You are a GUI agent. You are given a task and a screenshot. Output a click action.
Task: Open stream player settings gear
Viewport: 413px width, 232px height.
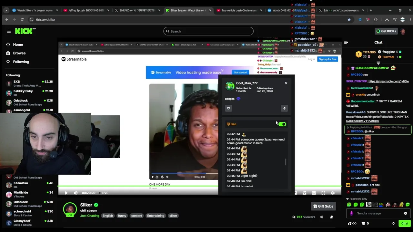click(x=333, y=193)
